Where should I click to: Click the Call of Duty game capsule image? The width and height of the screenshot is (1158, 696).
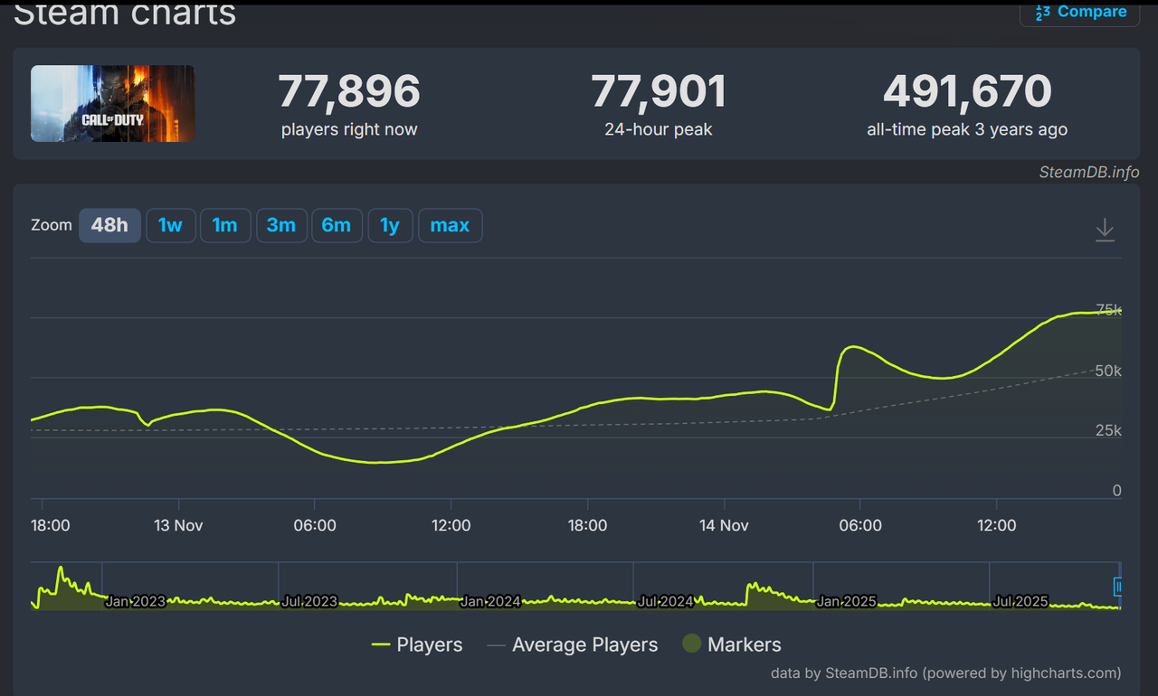[111, 103]
